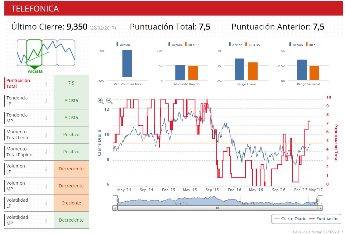
Task: Open info icon for Volatilidad LP
Action: pos(46,203)
